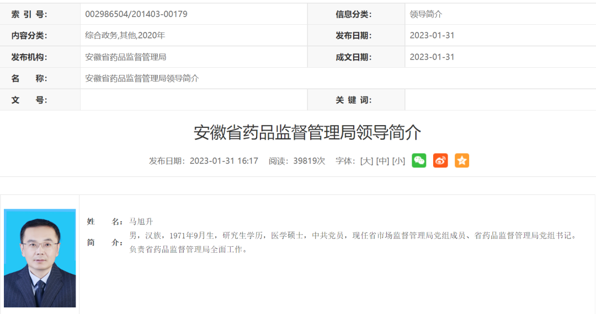This screenshot has height=314, width=596.
Task: Click content category 综合政务,其他,2020年
Action: coord(125,35)
